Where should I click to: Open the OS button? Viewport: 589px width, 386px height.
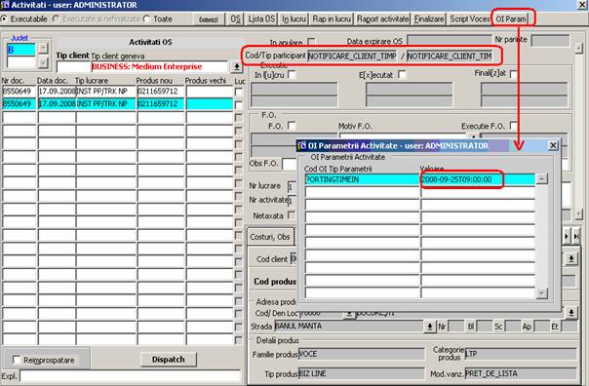(x=236, y=19)
